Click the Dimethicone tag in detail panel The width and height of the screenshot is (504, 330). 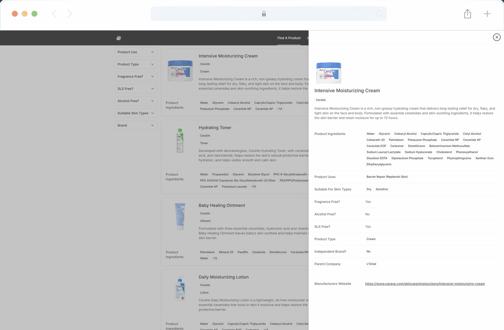(416, 146)
